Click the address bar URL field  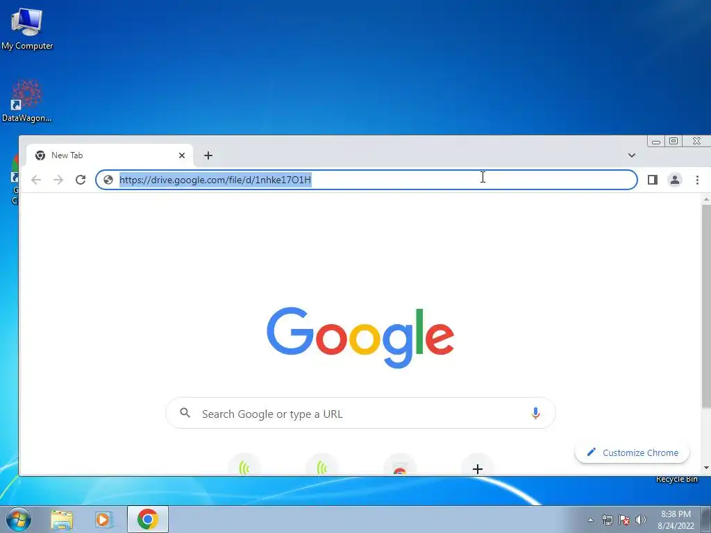click(367, 180)
